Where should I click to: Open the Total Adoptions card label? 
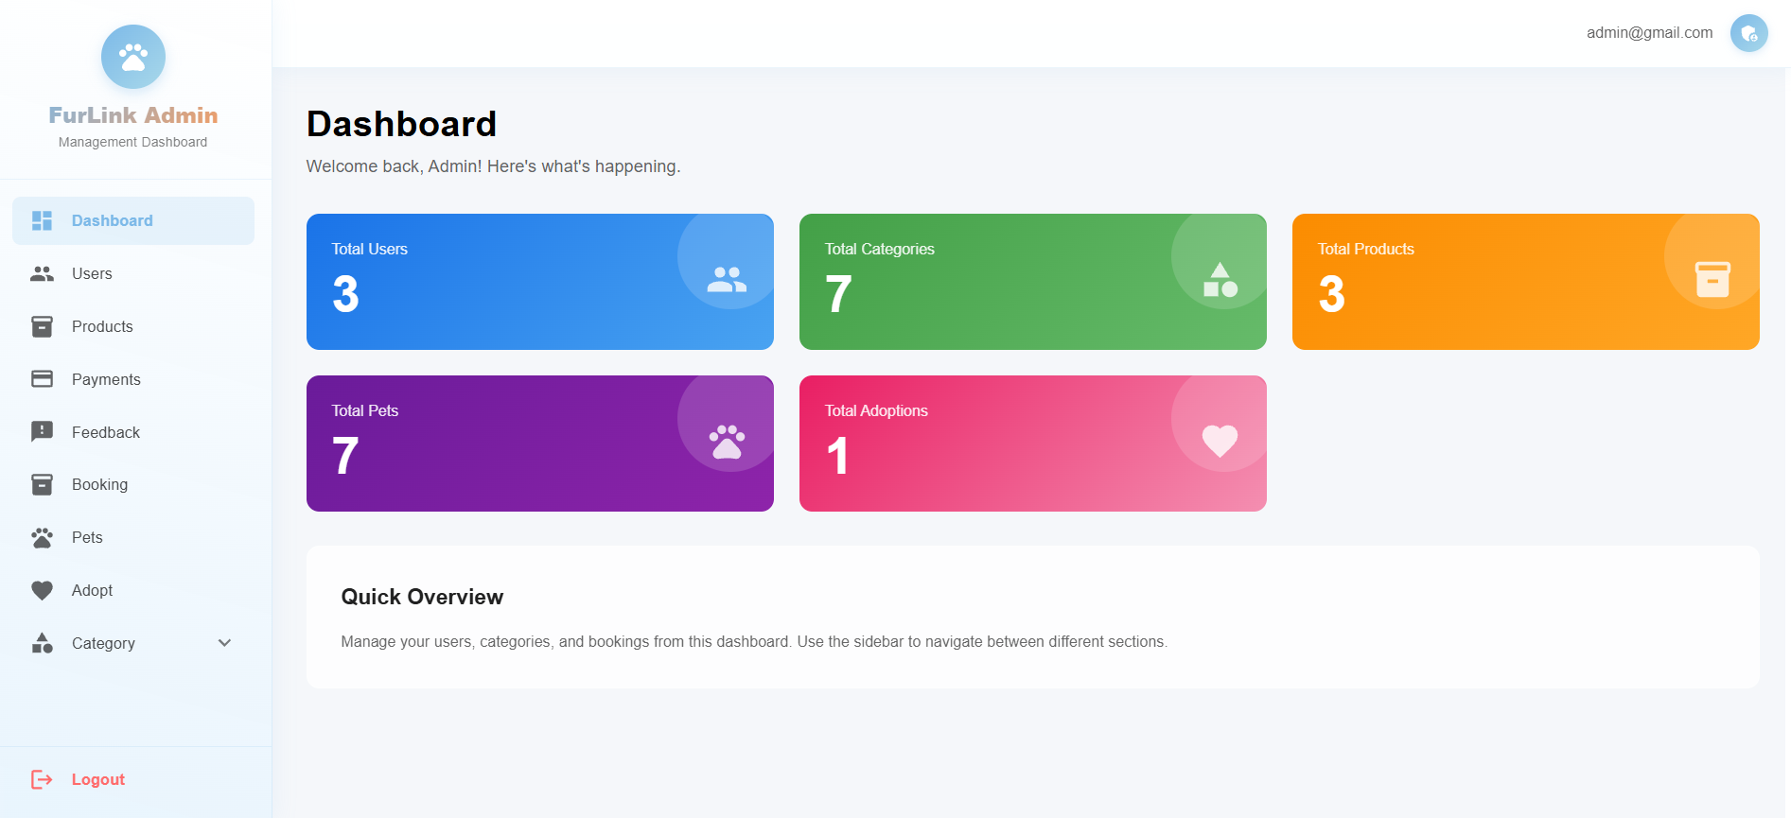(x=876, y=410)
